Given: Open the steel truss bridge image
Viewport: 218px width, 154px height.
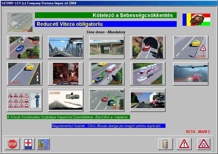Looking at the screenshot, I should click(x=66, y=47).
